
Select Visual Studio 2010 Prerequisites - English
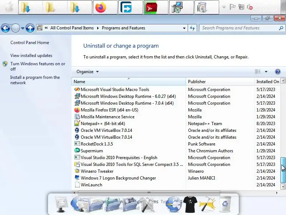pos(119,157)
